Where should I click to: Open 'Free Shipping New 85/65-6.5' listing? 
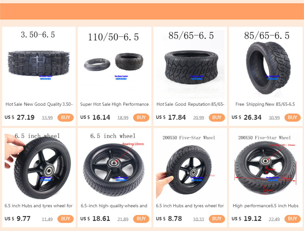pos(265,104)
